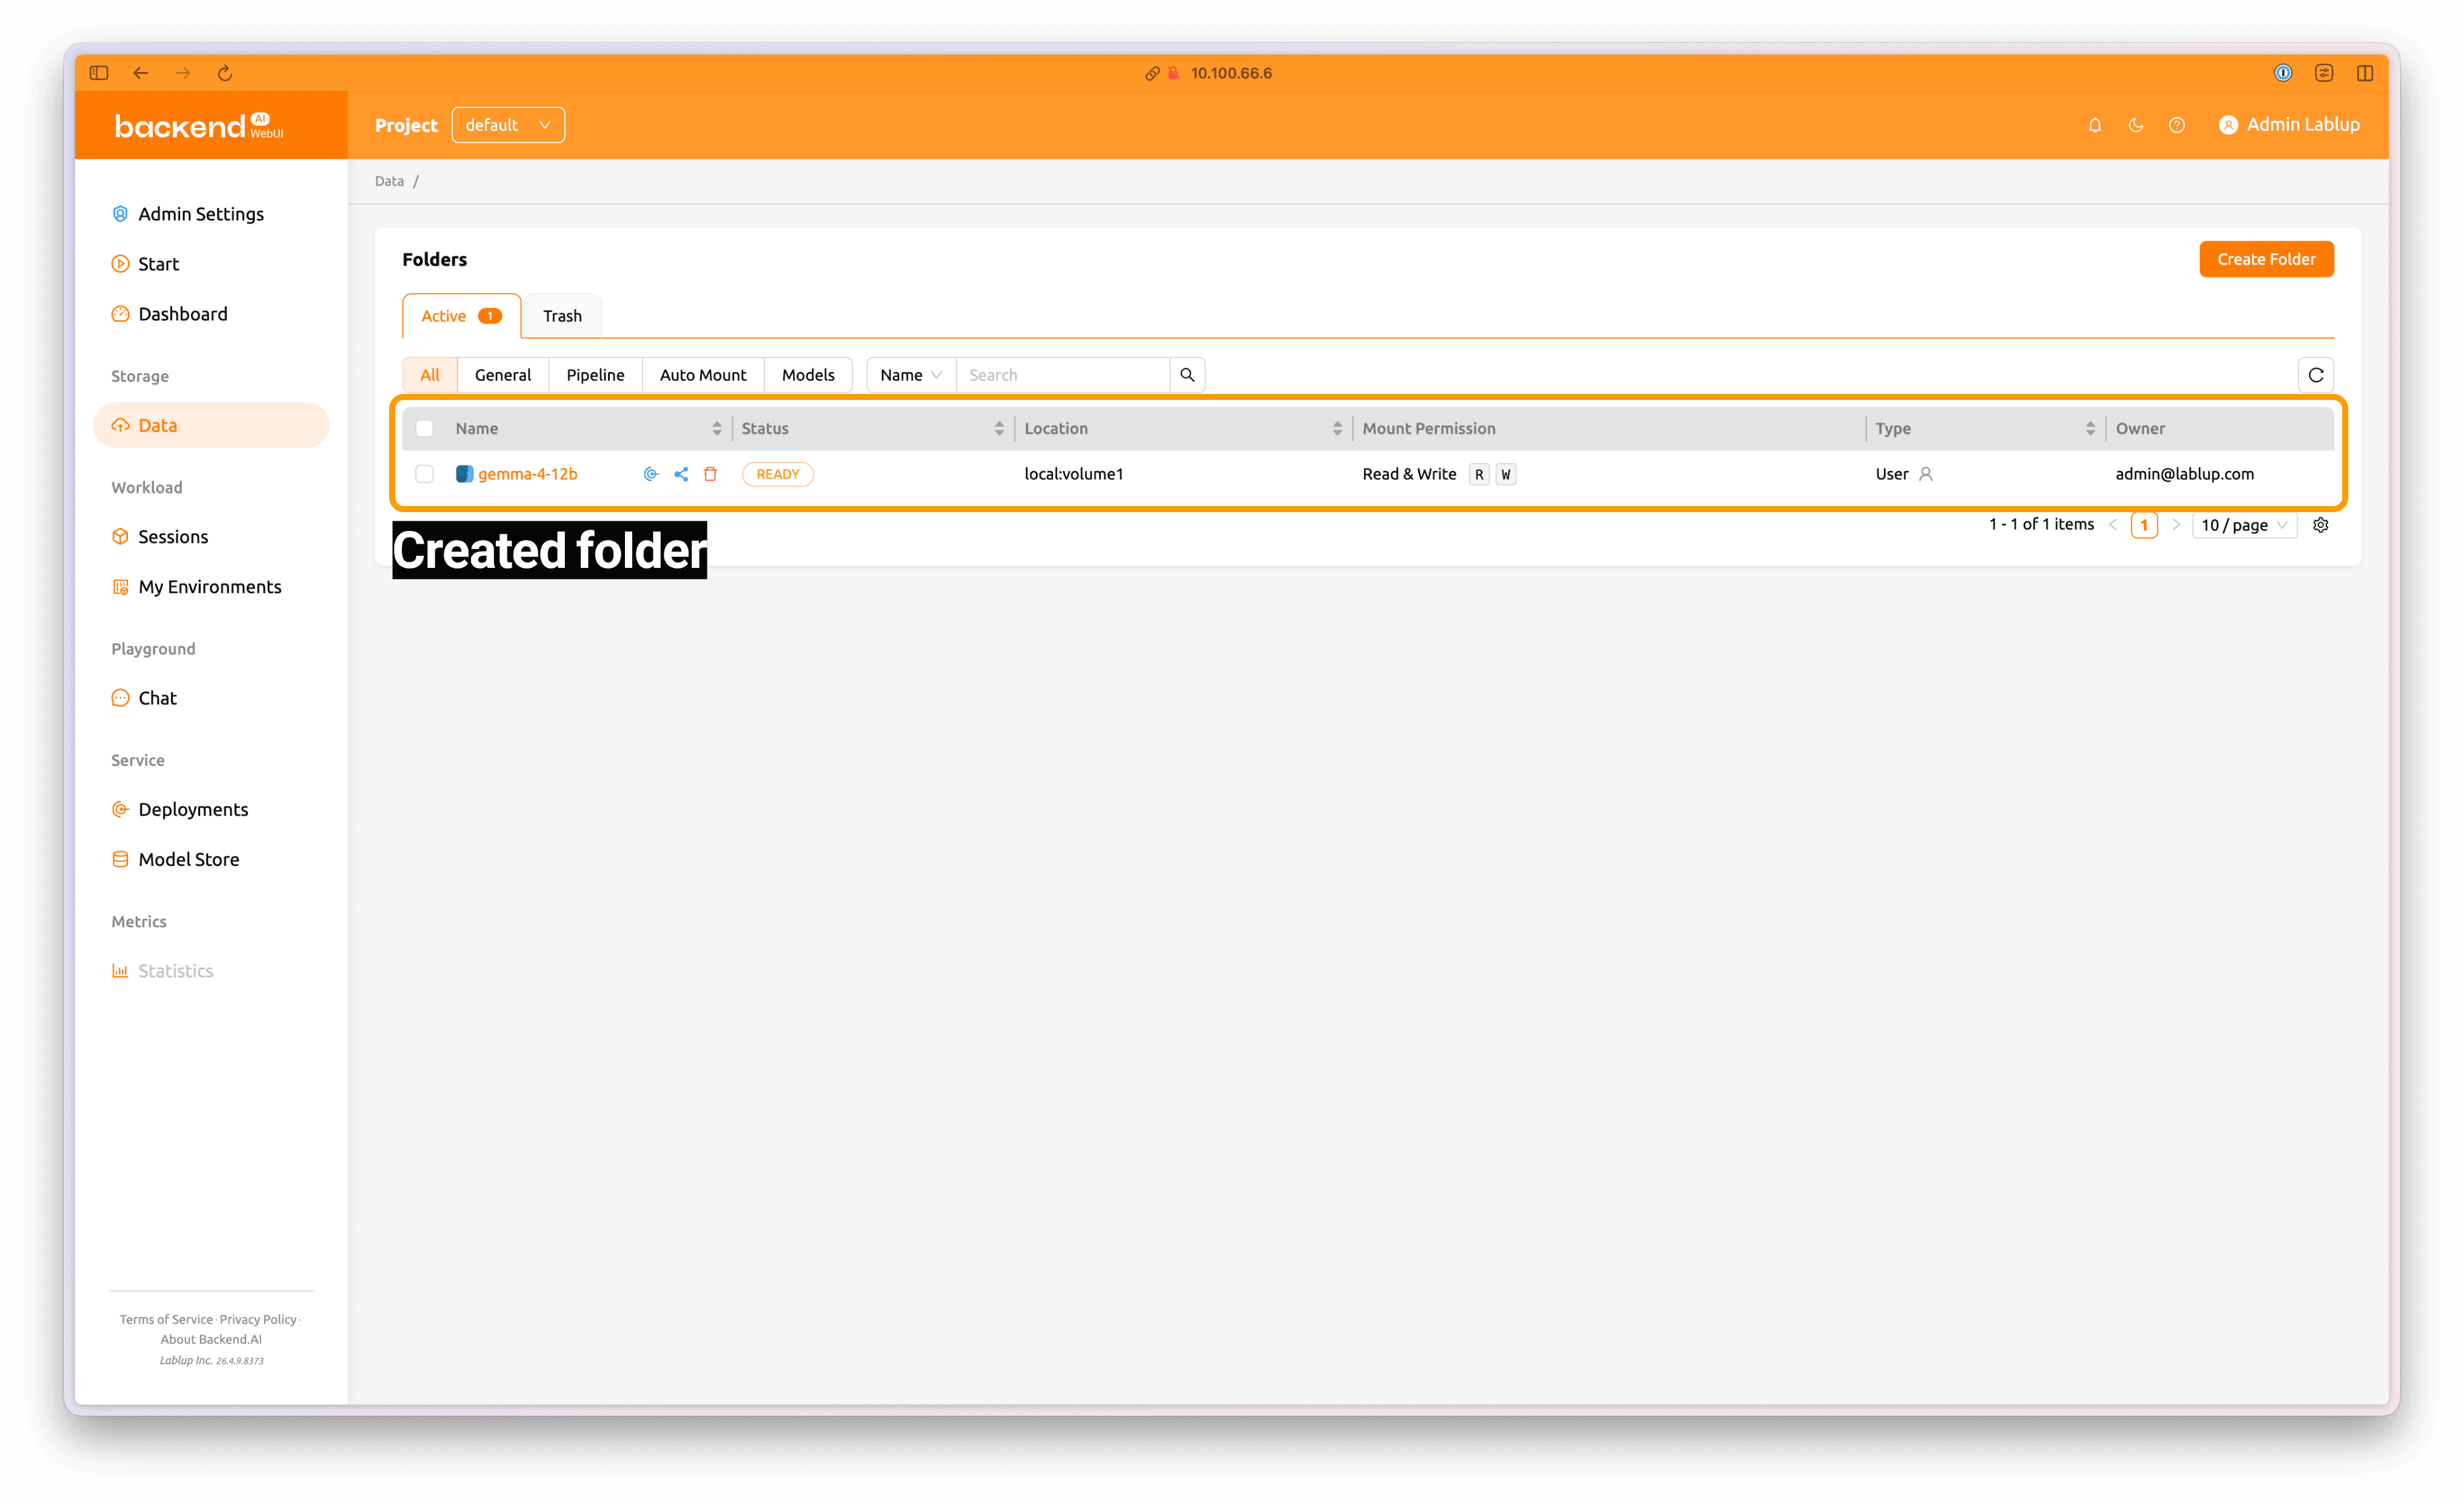Filter folders by Models

pyautogui.click(x=808, y=375)
